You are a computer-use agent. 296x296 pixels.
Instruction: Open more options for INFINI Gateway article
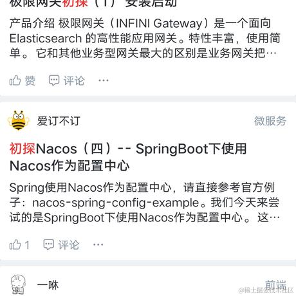(104, 80)
